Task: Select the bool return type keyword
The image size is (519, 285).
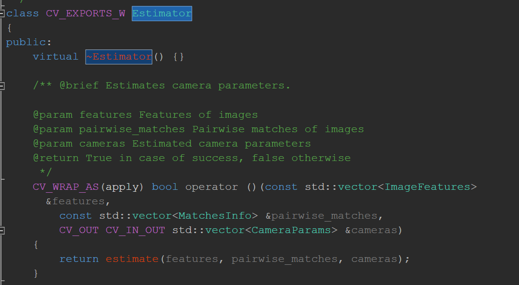Action: click(x=165, y=186)
